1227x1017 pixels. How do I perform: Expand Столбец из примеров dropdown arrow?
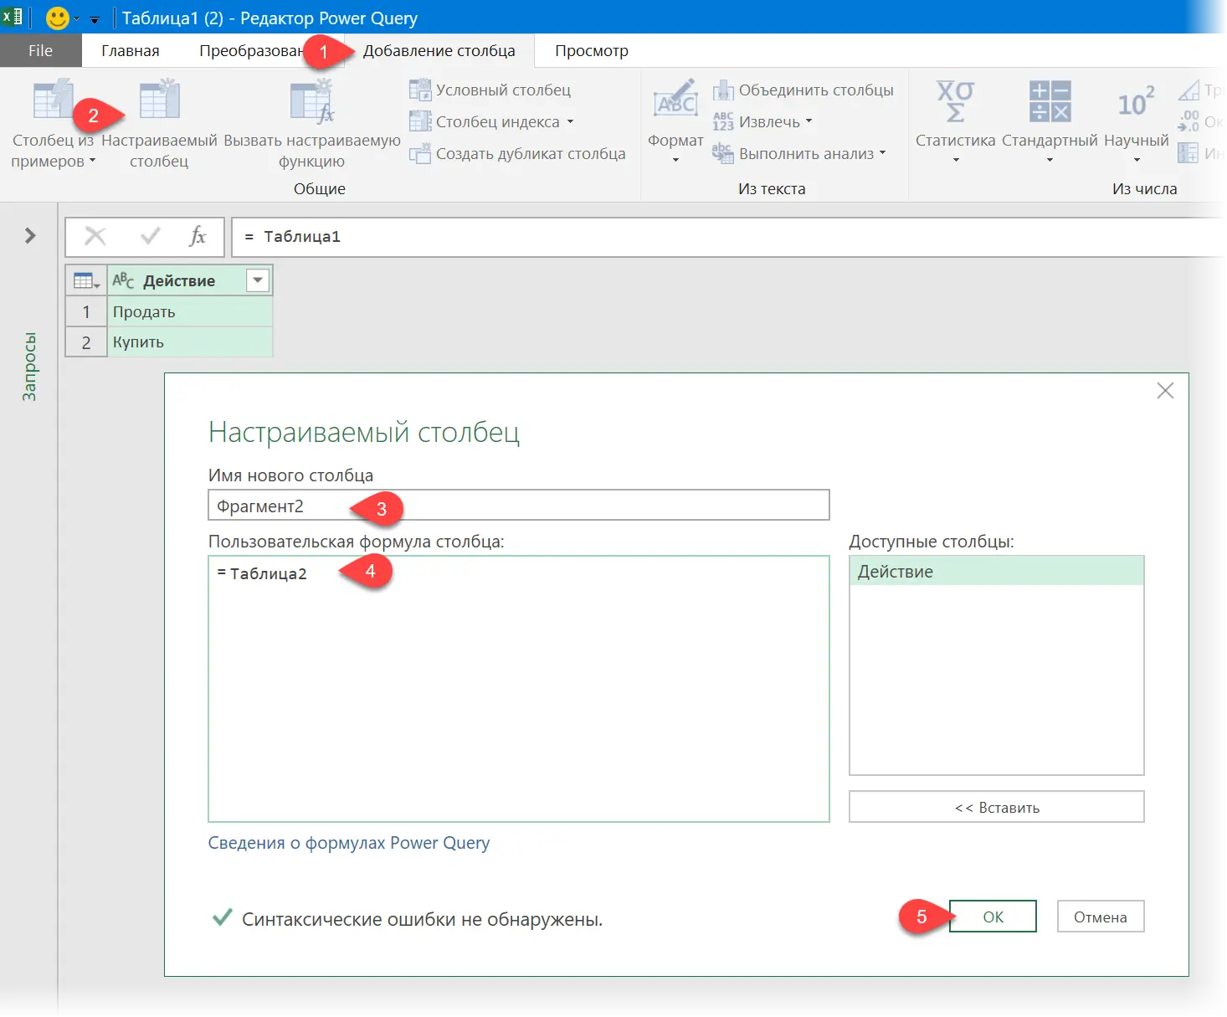click(x=92, y=161)
